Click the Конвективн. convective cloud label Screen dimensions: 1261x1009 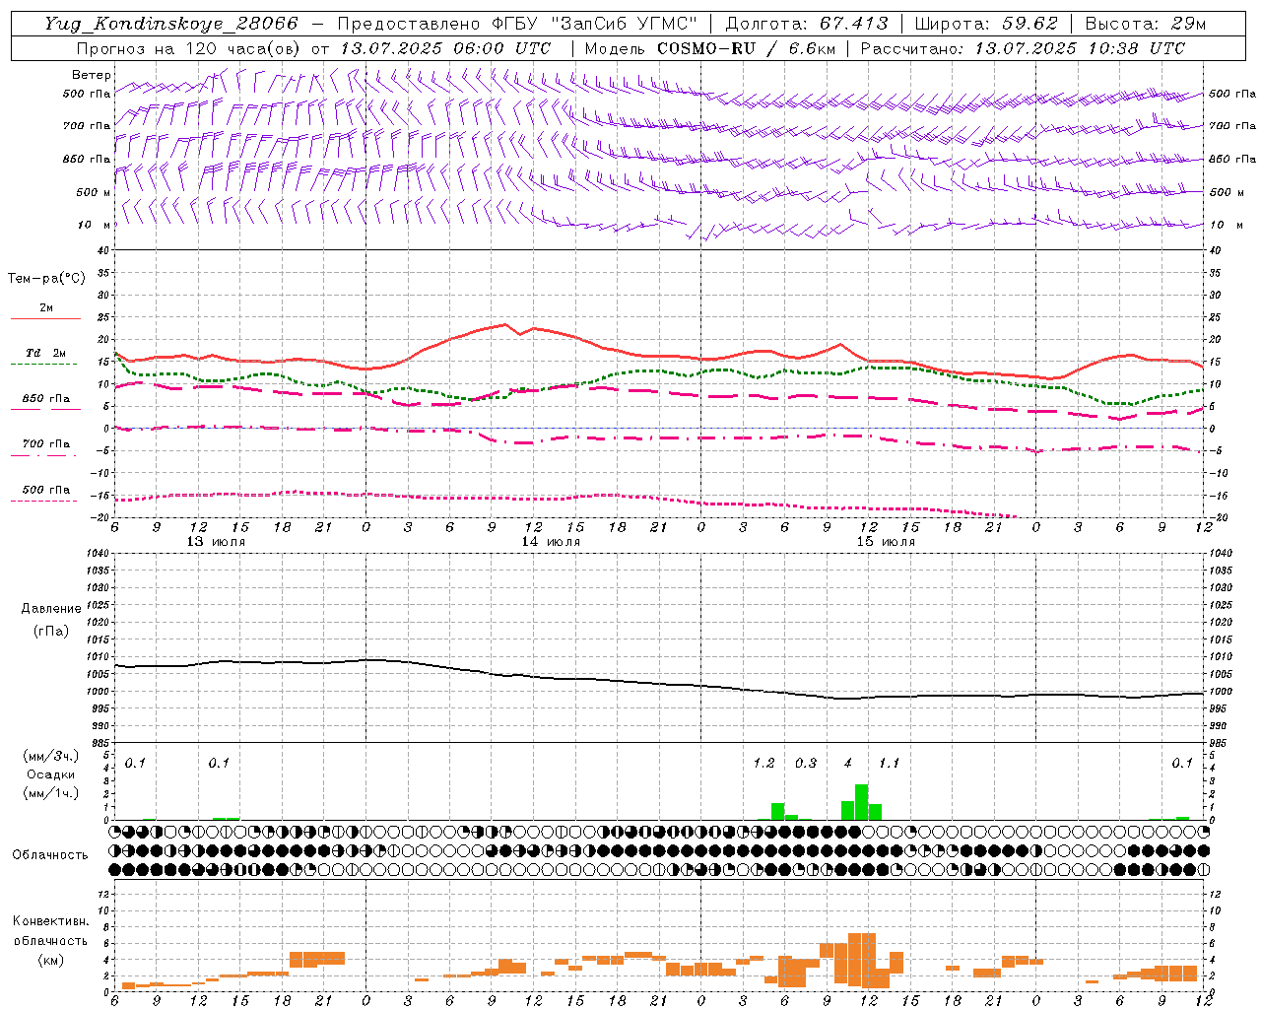50,921
